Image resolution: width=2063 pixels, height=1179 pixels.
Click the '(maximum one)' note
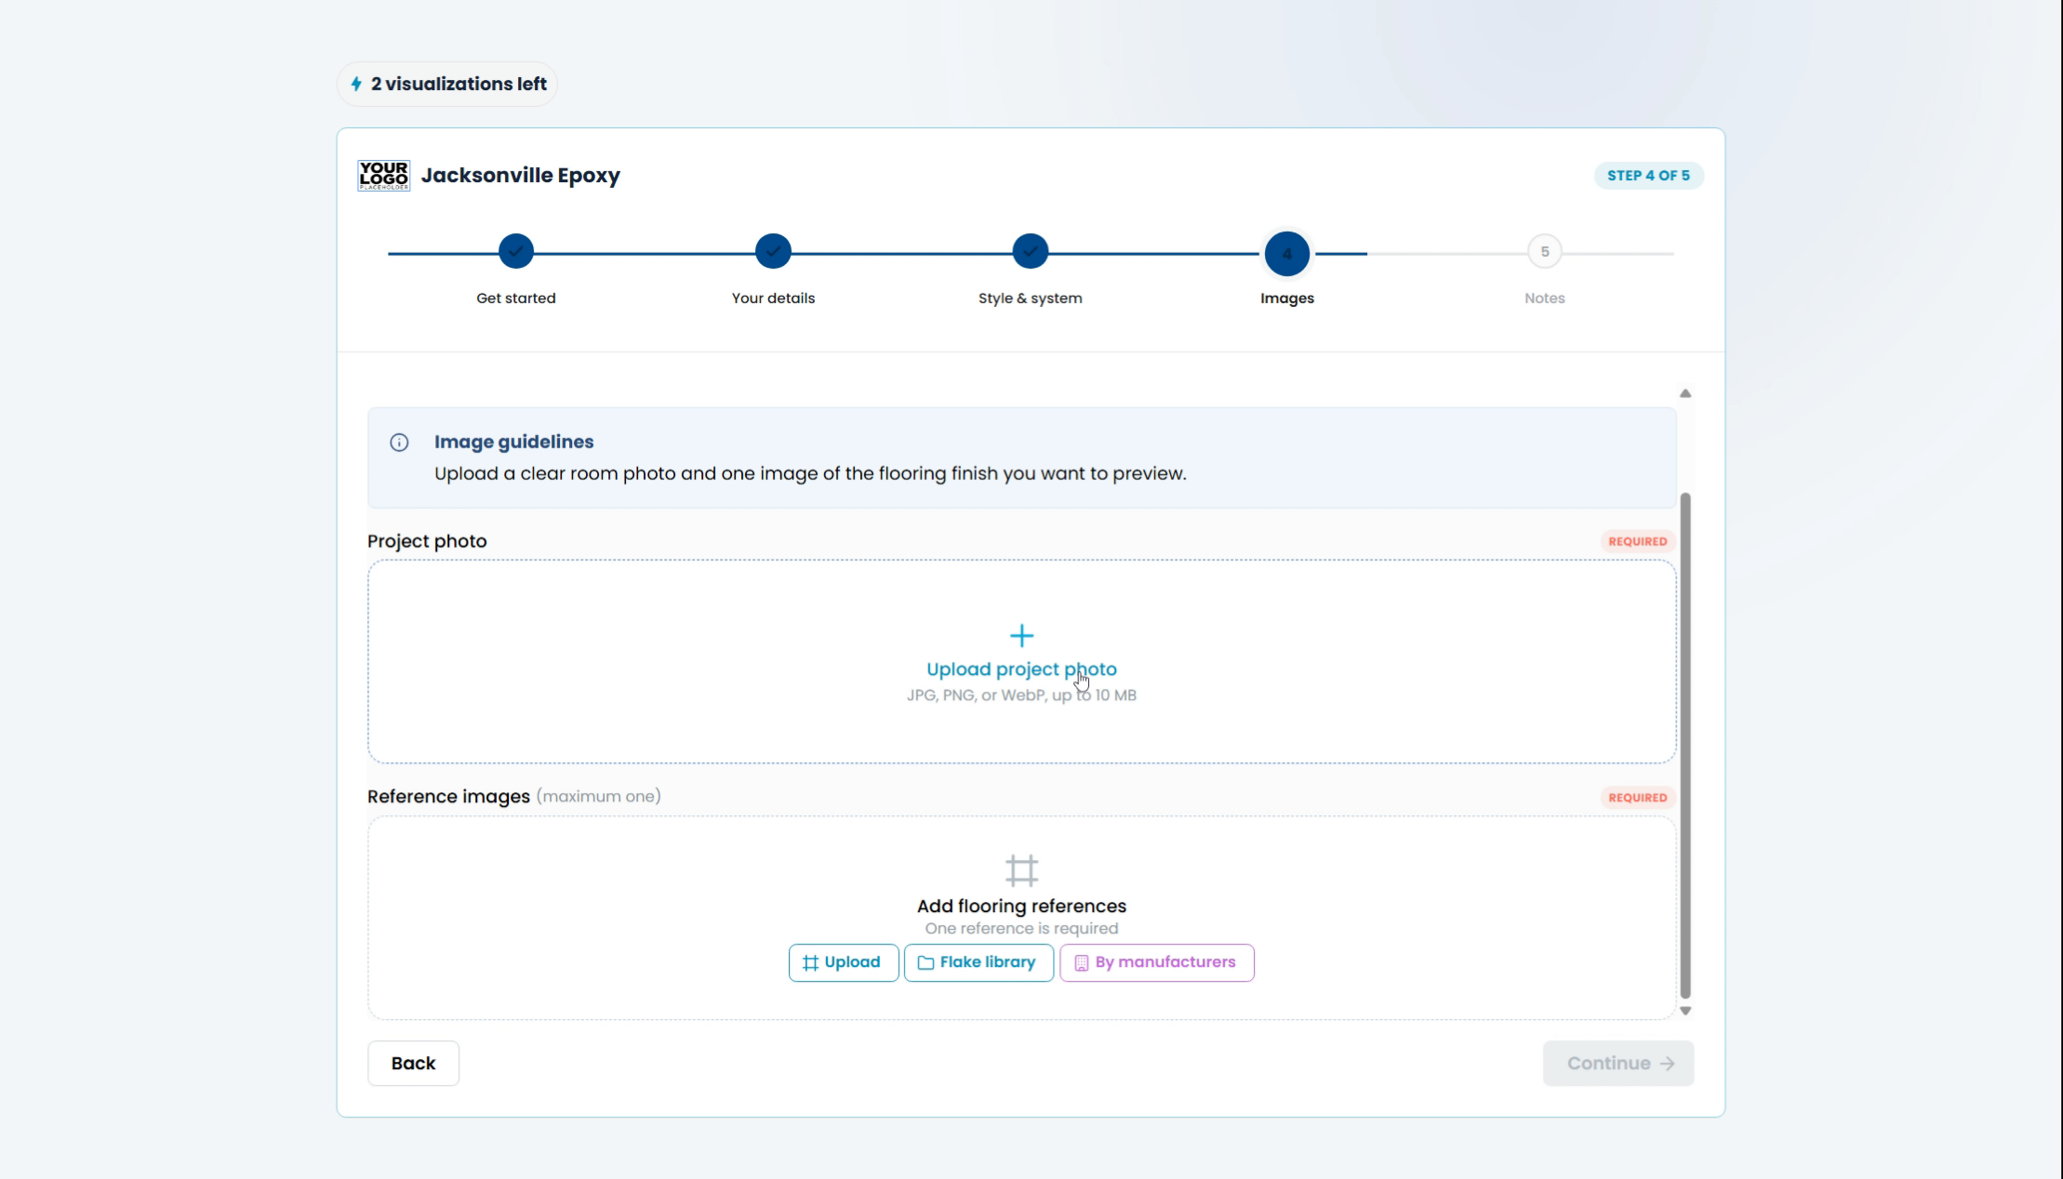pyautogui.click(x=599, y=797)
